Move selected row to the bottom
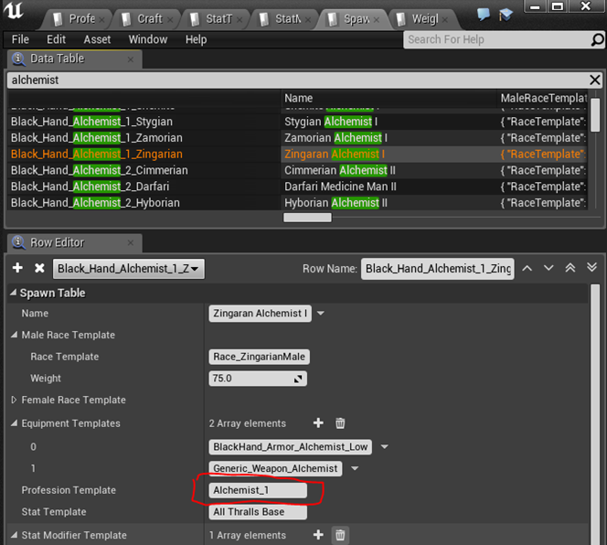Viewport: 607px width, 545px height. pyautogui.click(x=591, y=268)
